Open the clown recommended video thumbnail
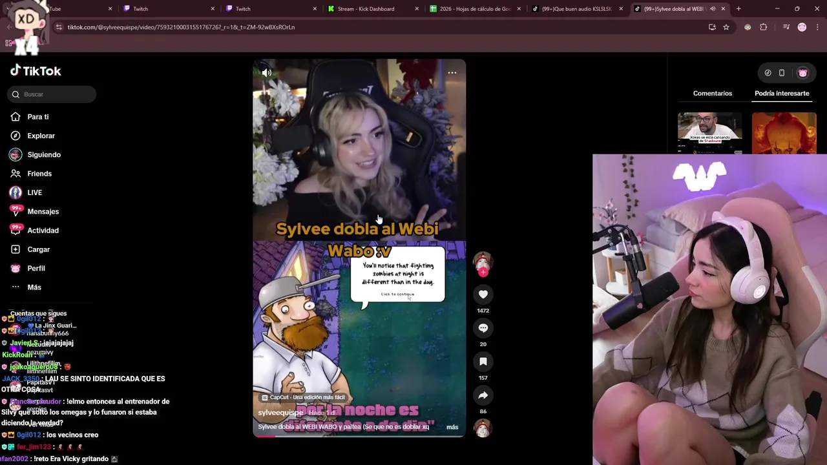 tap(784, 133)
